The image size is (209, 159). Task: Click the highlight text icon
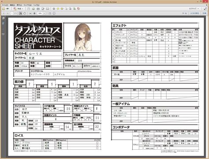[x=62, y=9]
